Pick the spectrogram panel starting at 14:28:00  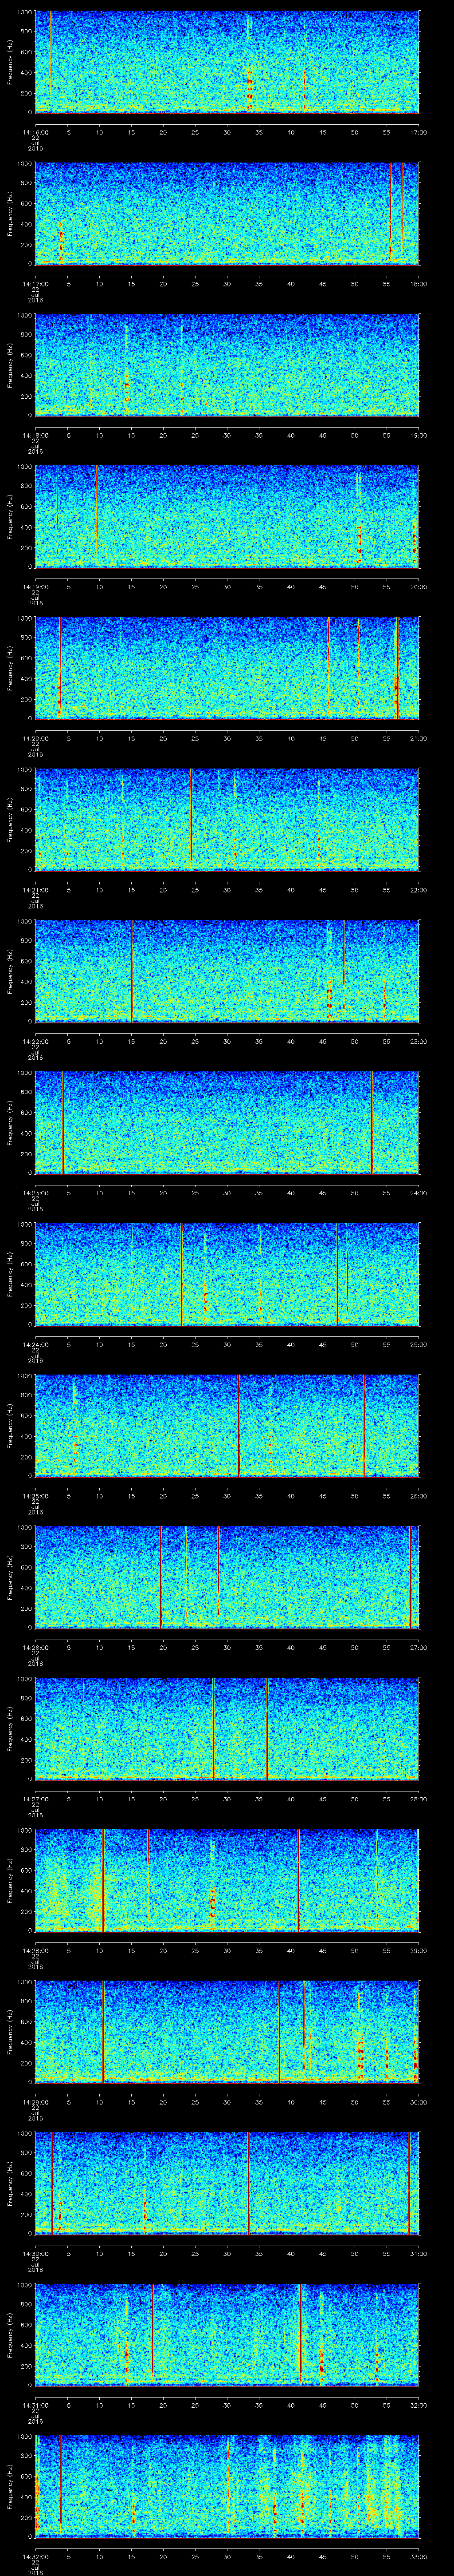[227, 1880]
